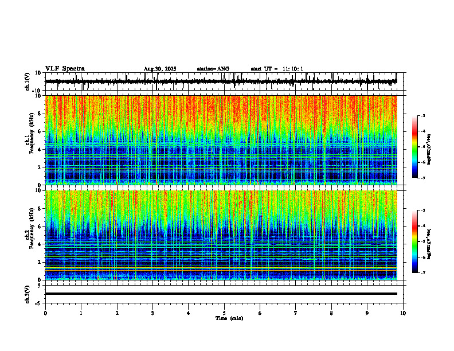Click the "8" kHz tick of ch.2 spectrogram
Screen dimensions: 454x351
tap(40, 209)
